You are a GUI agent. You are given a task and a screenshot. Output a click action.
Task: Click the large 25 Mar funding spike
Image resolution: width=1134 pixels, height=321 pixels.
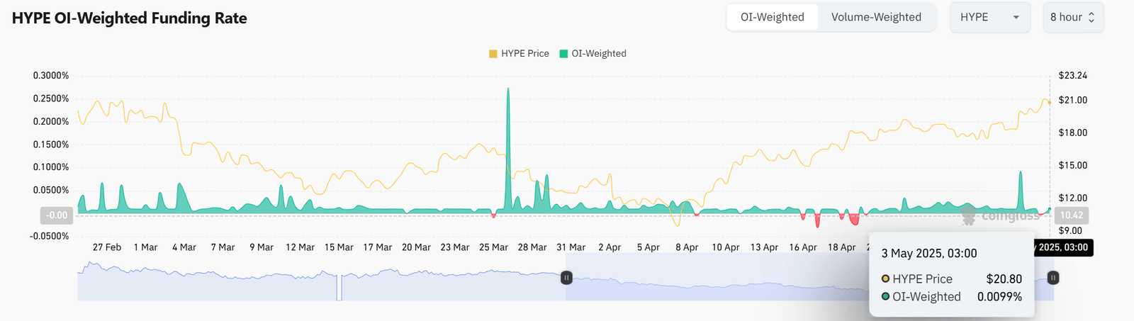(508, 149)
